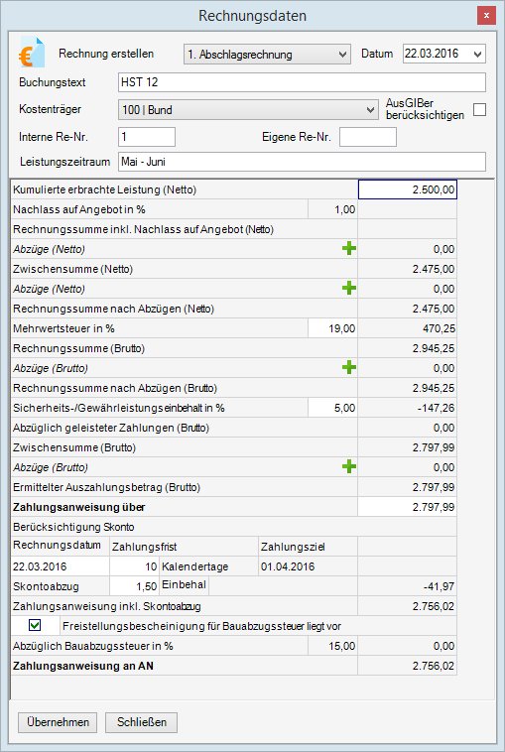Select Kumulierte erbrachte Leistung value 2.500,00
This screenshot has height=752, width=505.
pos(408,189)
